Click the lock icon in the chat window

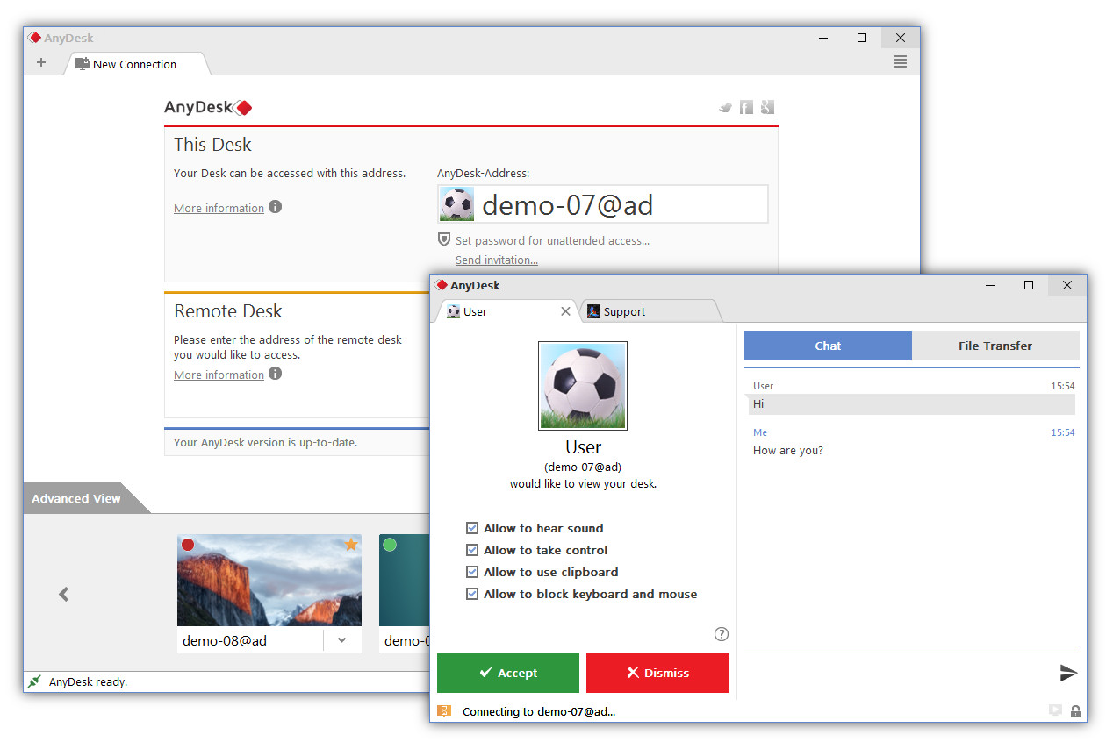coord(1076,710)
